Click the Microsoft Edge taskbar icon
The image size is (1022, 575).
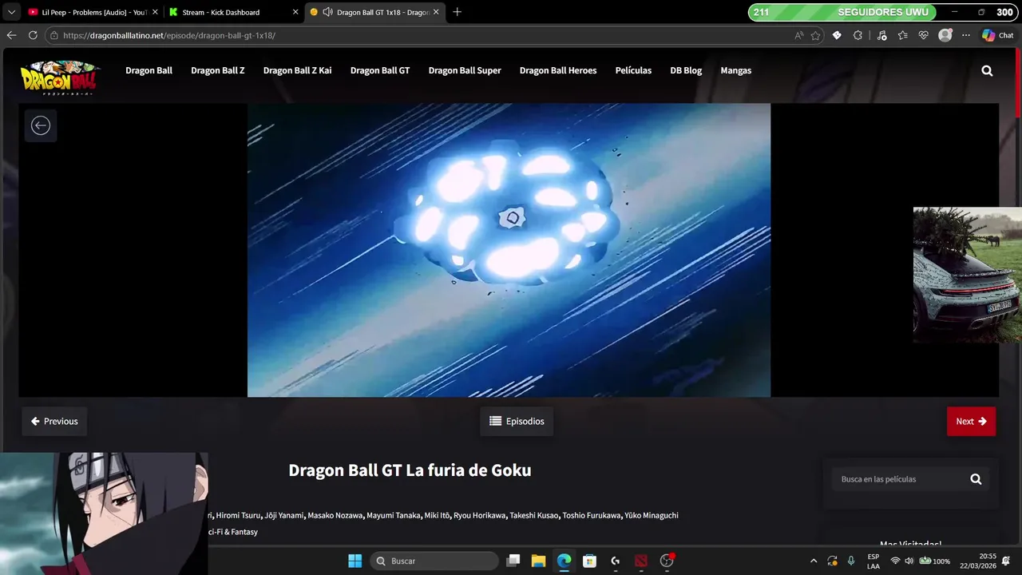pyautogui.click(x=564, y=561)
